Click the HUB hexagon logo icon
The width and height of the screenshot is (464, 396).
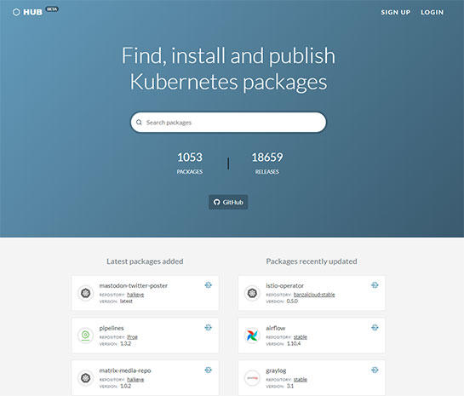coord(16,12)
